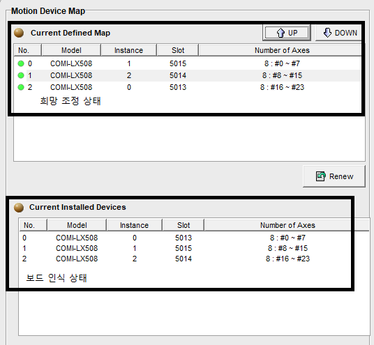Click Slot column header in Current Installed Devices

coord(184,225)
